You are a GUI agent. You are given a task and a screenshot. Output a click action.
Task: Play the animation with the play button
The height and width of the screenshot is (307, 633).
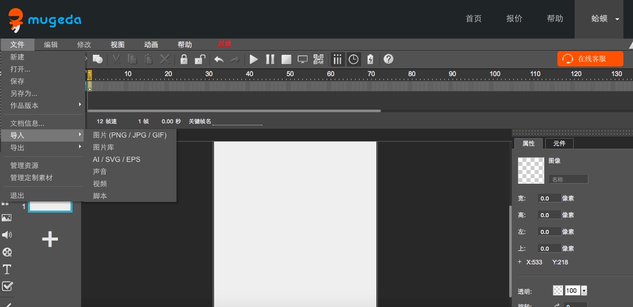(x=254, y=59)
